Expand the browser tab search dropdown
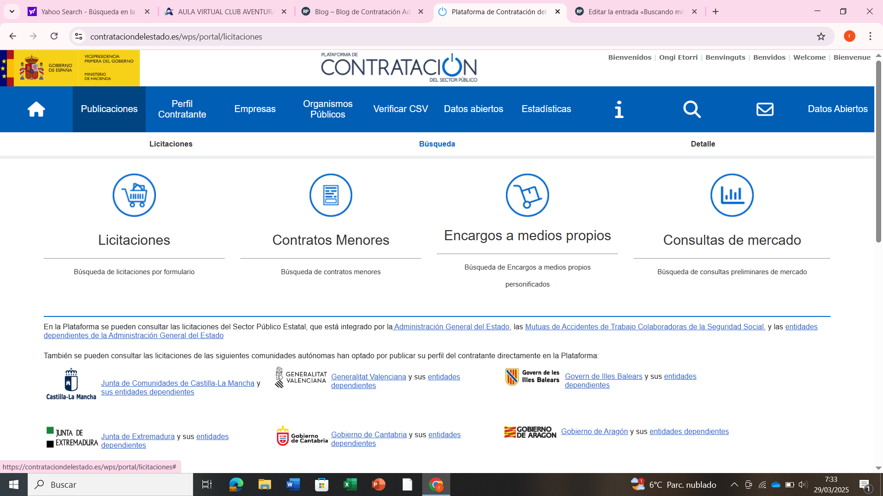Viewport: 883px width, 496px height. (12, 11)
